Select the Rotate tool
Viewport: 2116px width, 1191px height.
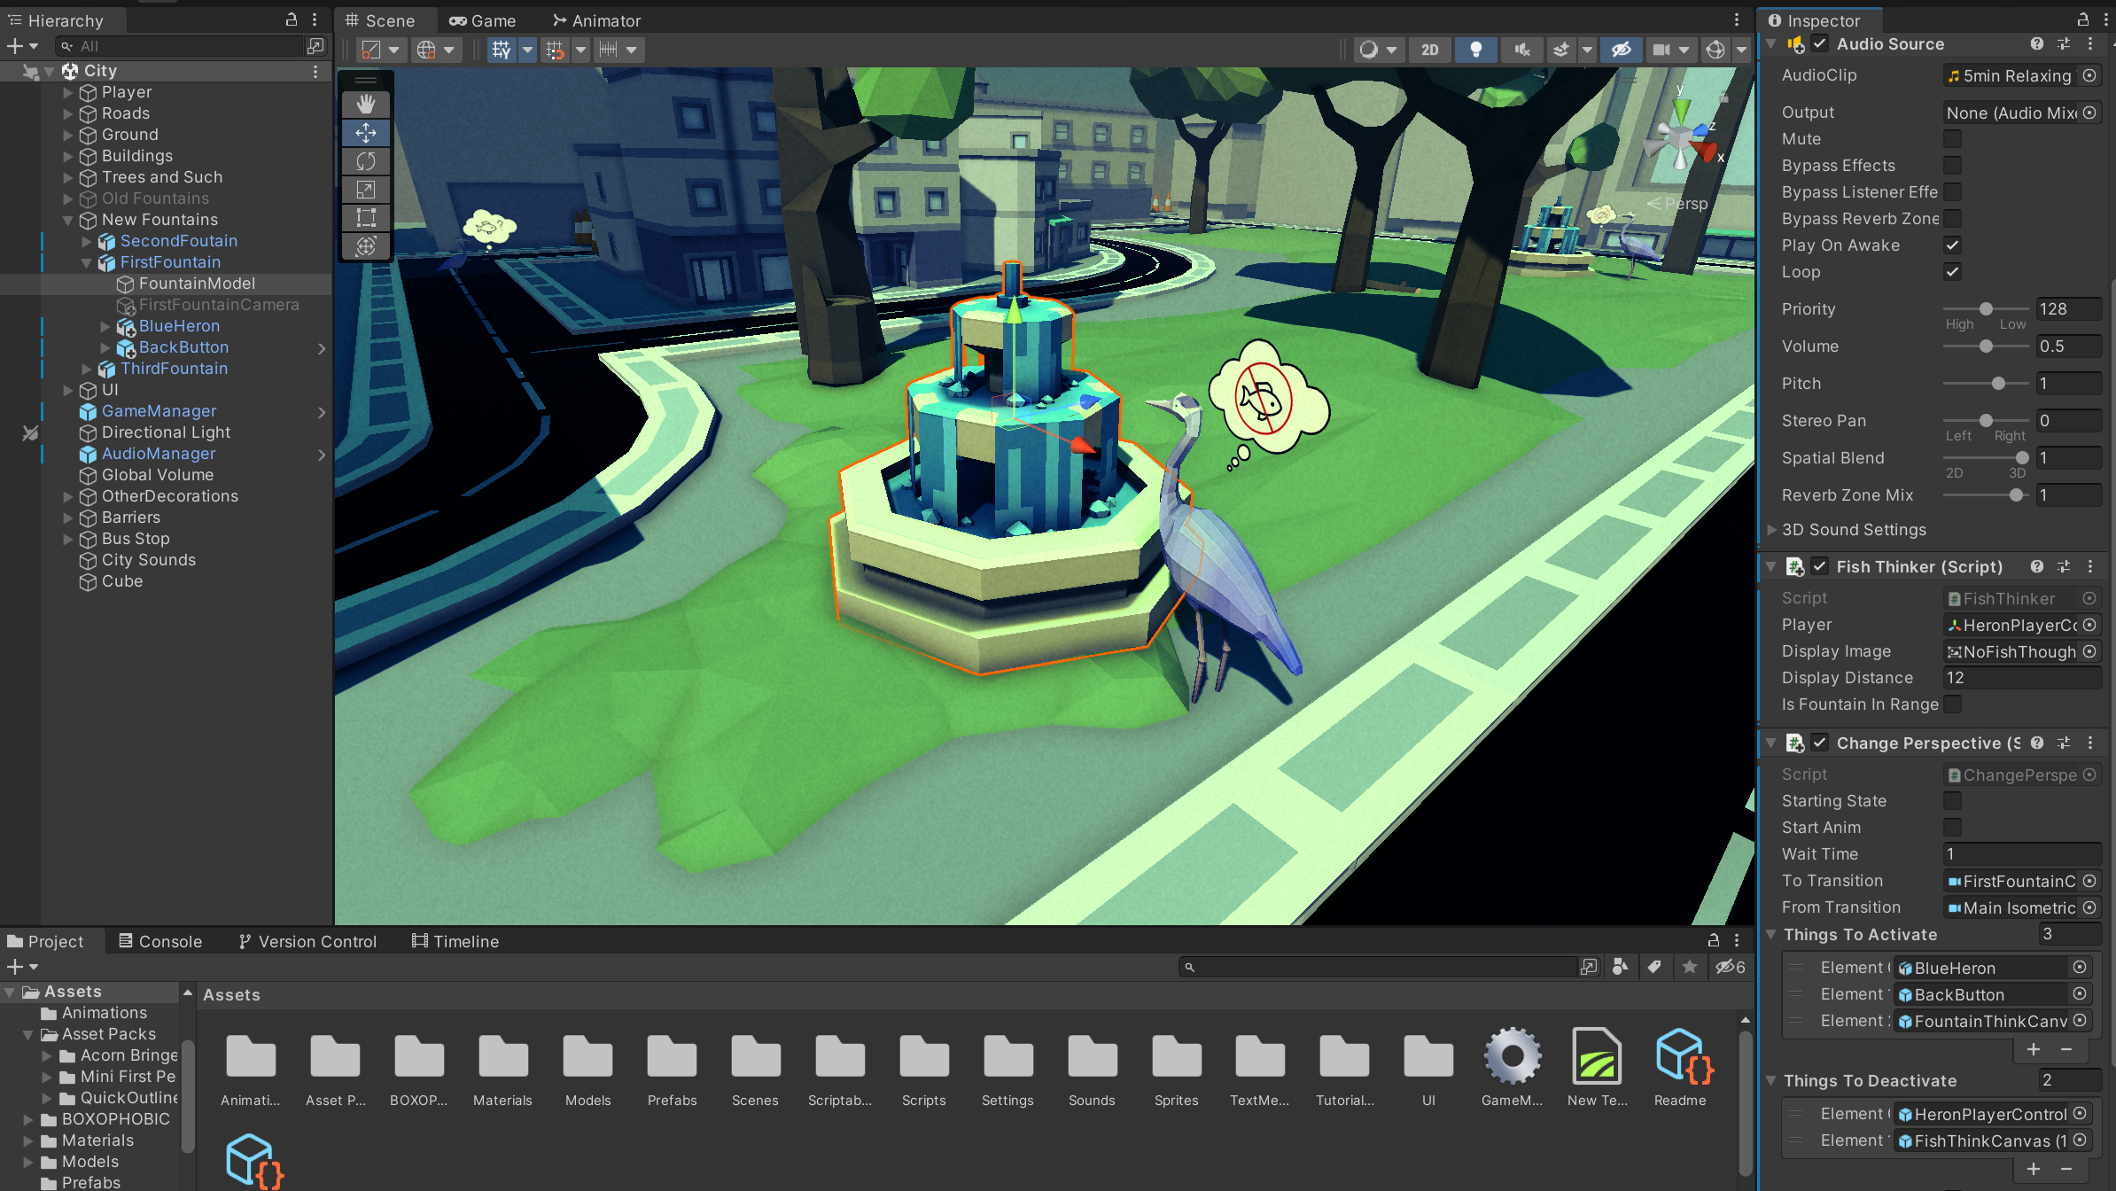pyautogui.click(x=366, y=161)
